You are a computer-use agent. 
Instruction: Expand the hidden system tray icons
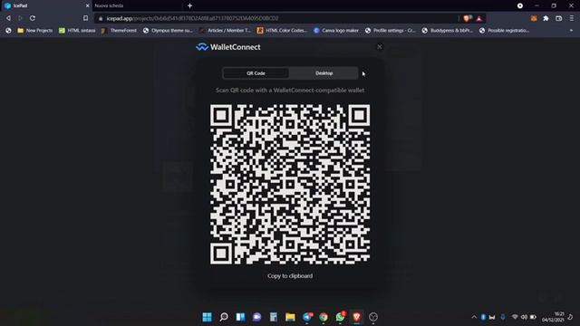tap(474, 317)
